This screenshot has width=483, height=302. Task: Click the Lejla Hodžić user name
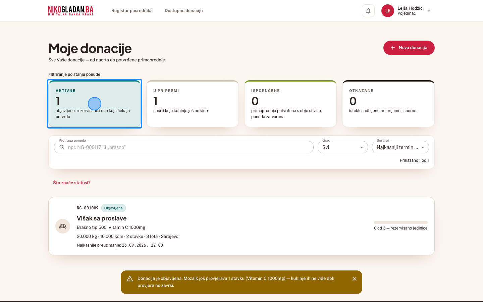pyautogui.click(x=410, y=8)
